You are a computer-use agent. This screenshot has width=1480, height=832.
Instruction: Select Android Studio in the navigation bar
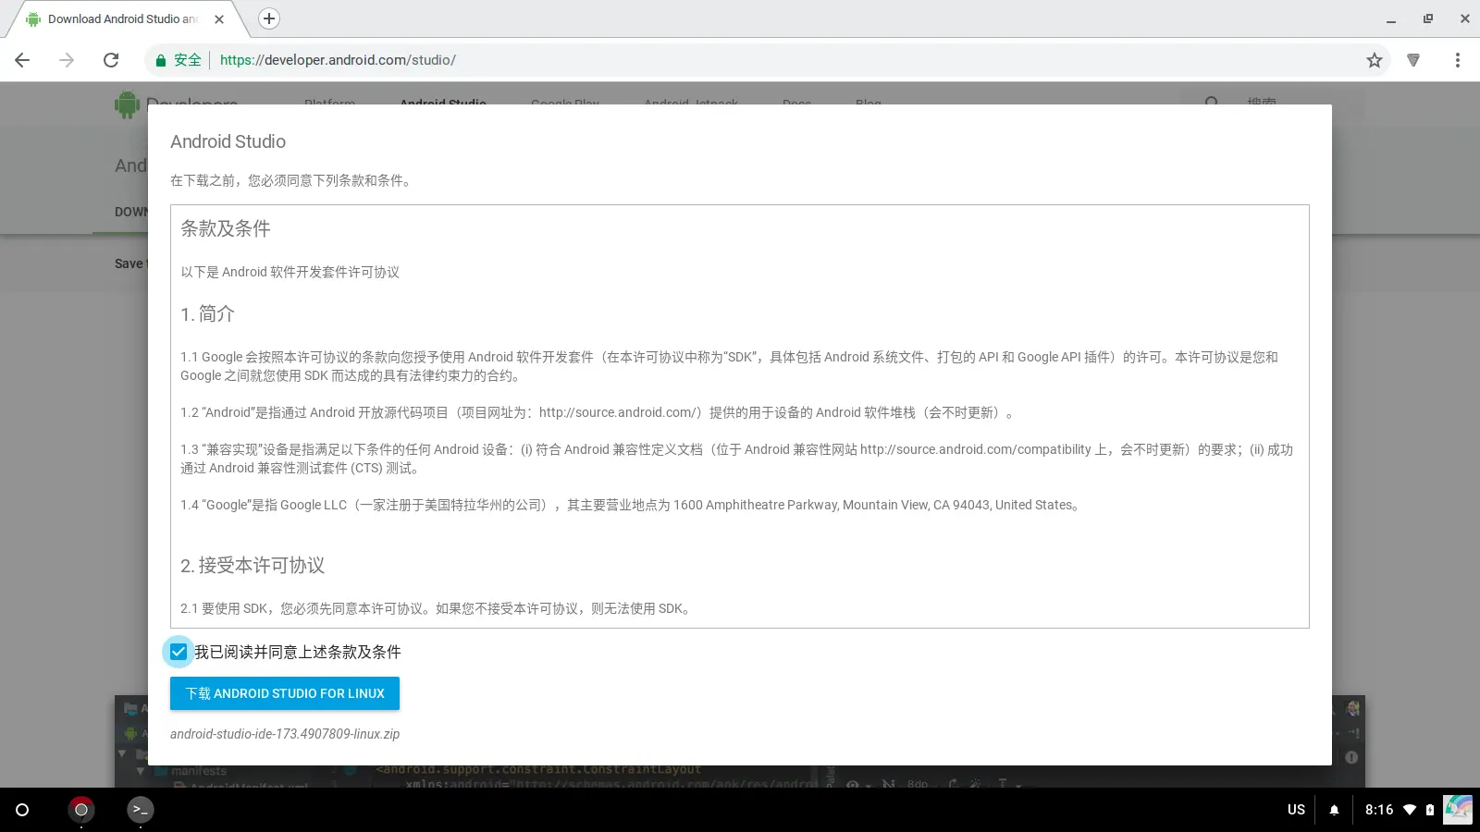(443, 104)
